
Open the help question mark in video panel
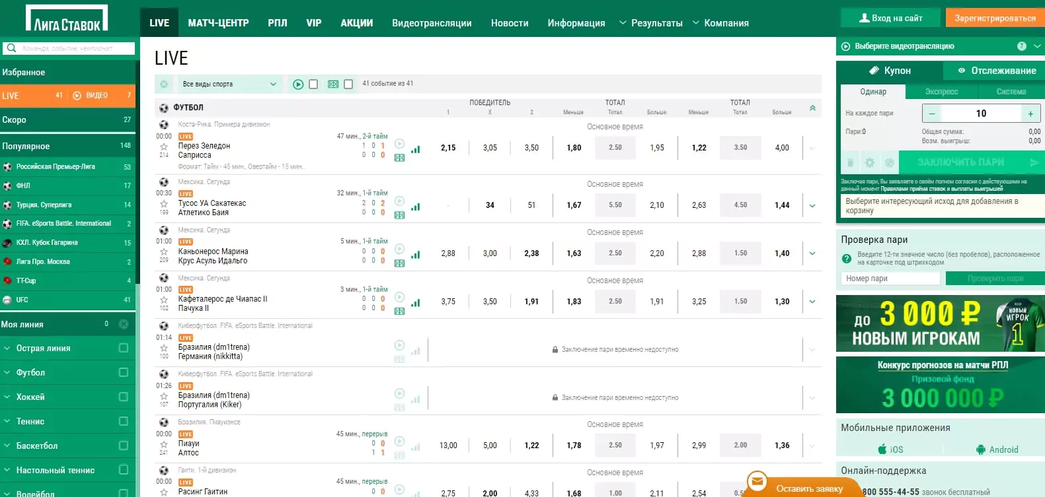(1021, 46)
